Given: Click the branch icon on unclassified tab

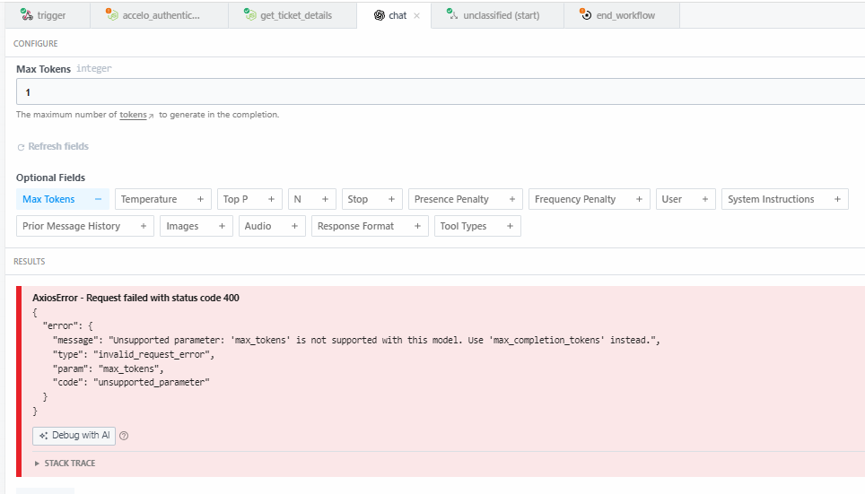Looking at the screenshot, I should [x=452, y=14].
